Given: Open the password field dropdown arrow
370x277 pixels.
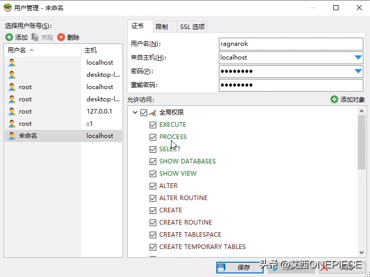Looking at the screenshot, I should coord(358,71).
